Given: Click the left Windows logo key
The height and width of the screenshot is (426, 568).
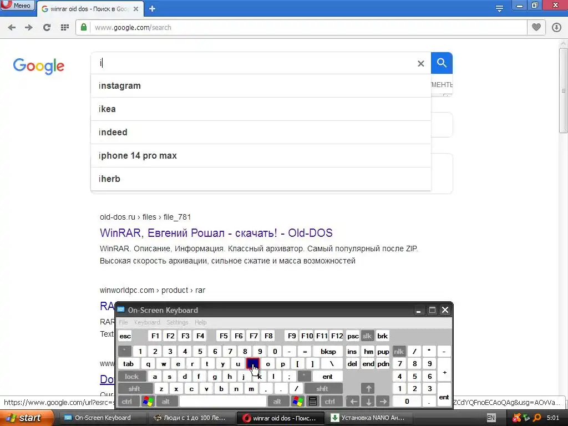Looking at the screenshot, I should tap(148, 402).
